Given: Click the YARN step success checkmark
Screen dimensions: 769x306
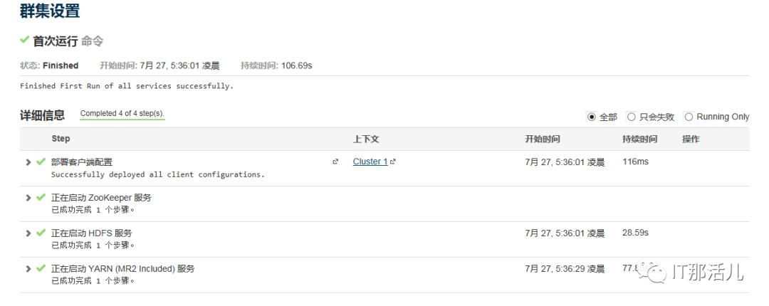Looking at the screenshot, I should (x=41, y=268).
